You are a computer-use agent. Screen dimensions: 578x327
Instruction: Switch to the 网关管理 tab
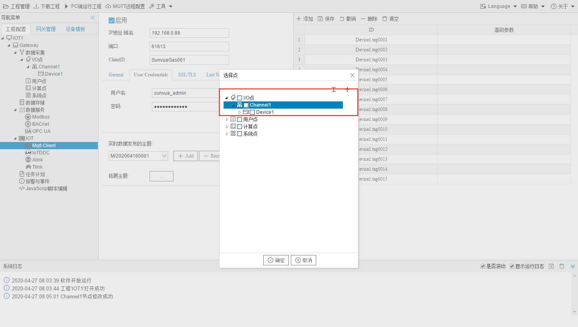click(x=46, y=29)
